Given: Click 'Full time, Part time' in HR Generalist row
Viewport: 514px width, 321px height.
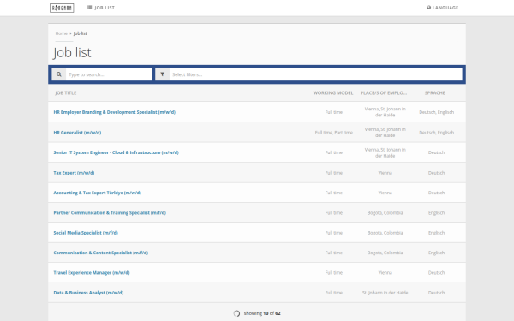Looking at the screenshot, I should click(334, 133).
